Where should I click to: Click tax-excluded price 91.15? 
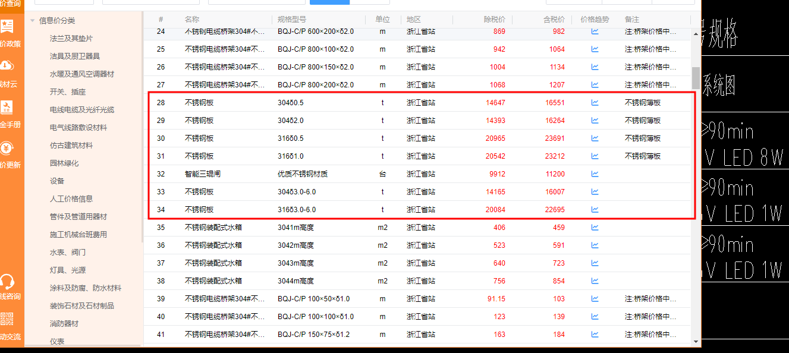point(496,299)
